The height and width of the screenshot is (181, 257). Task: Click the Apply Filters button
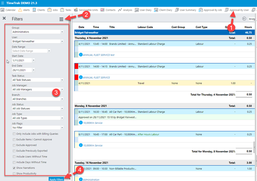pyautogui.click(x=56, y=179)
